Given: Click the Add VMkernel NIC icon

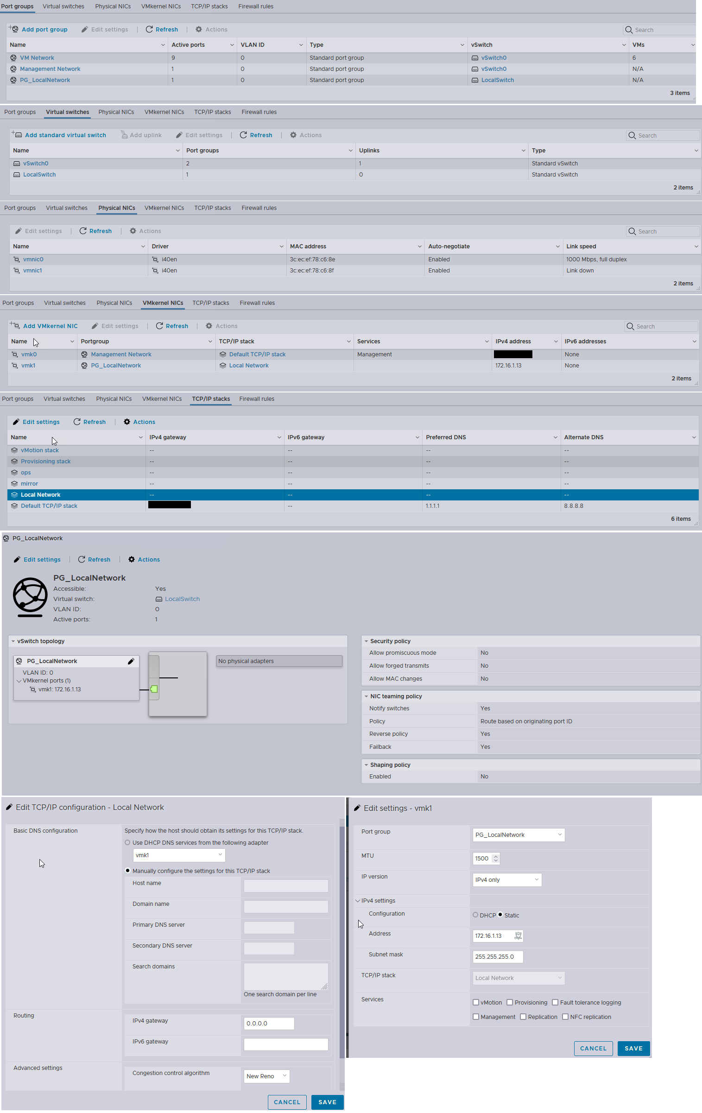Looking at the screenshot, I should [x=15, y=326].
